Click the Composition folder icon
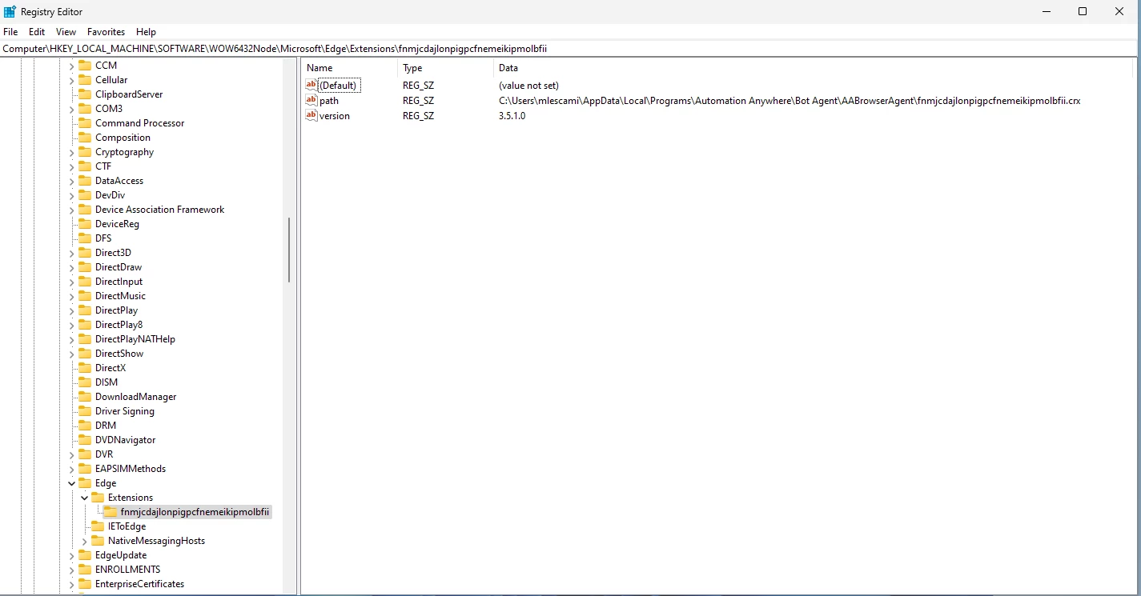The width and height of the screenshot is (1141, 596). pos(85,138)
